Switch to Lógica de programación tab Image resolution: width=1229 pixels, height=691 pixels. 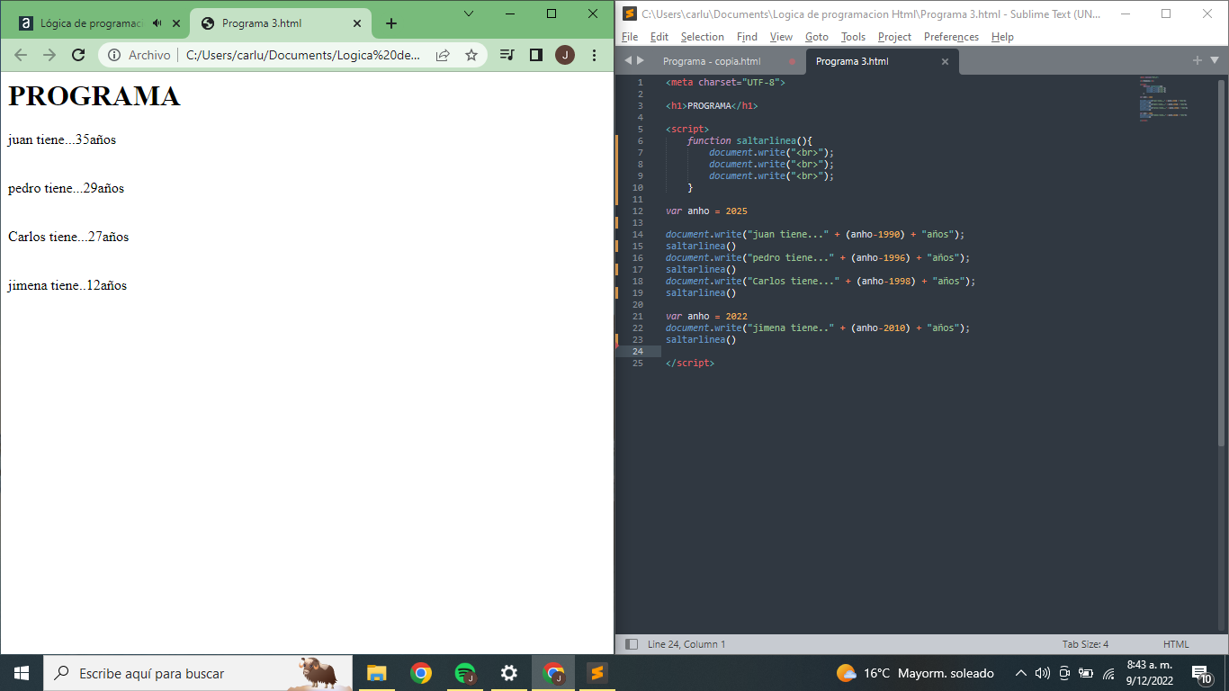tap(92, 23)
